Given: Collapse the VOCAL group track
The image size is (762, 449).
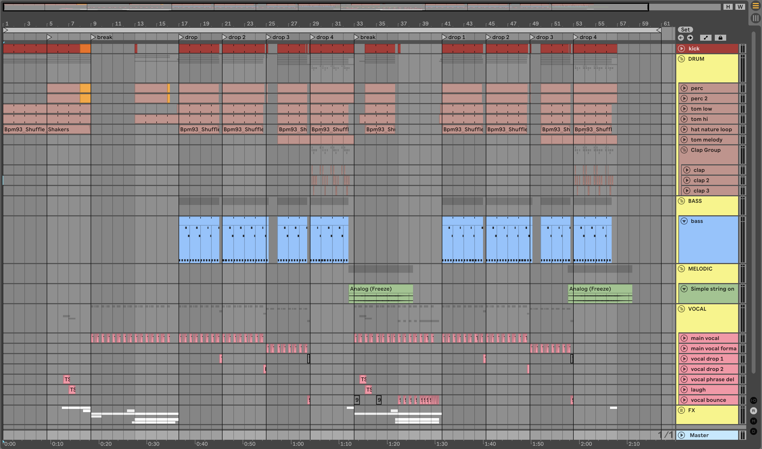Looking at the screenshot, I should [681, 309].
